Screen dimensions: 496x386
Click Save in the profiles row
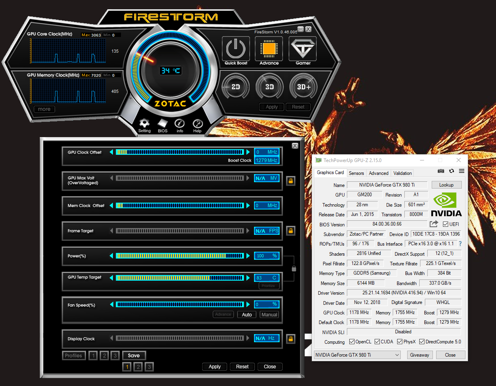[134, 355]
